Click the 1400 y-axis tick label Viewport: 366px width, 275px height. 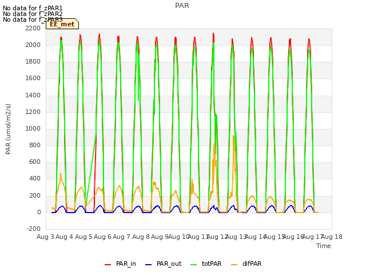click(x=33, y=95)
